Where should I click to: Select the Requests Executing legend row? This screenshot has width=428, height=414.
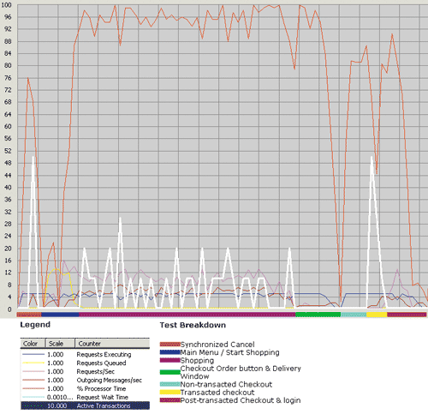pyautogui.click(x=85, y=355)
